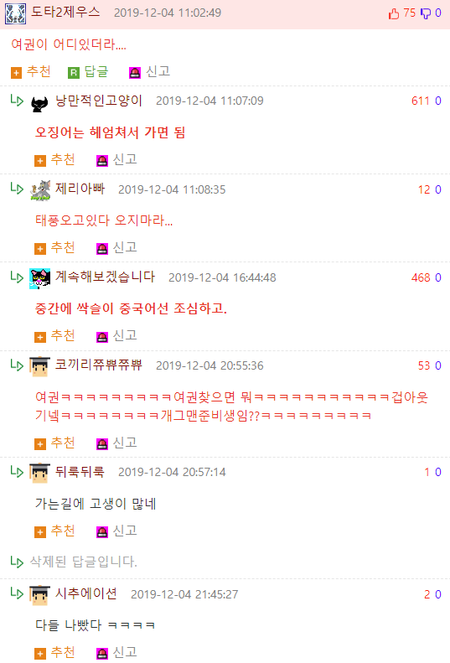Recommend 코끼리쮸쀼쮸쀼 reply with 추천

pos(55,443)
